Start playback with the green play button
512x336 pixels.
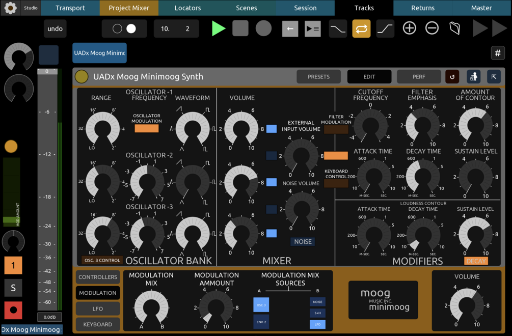tap(219, 29)
